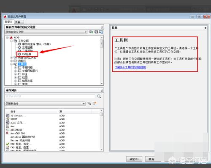
Task: Click the gear icon of CAD经典 workspace
Action: pyautogui.click(x=19, y=54)
